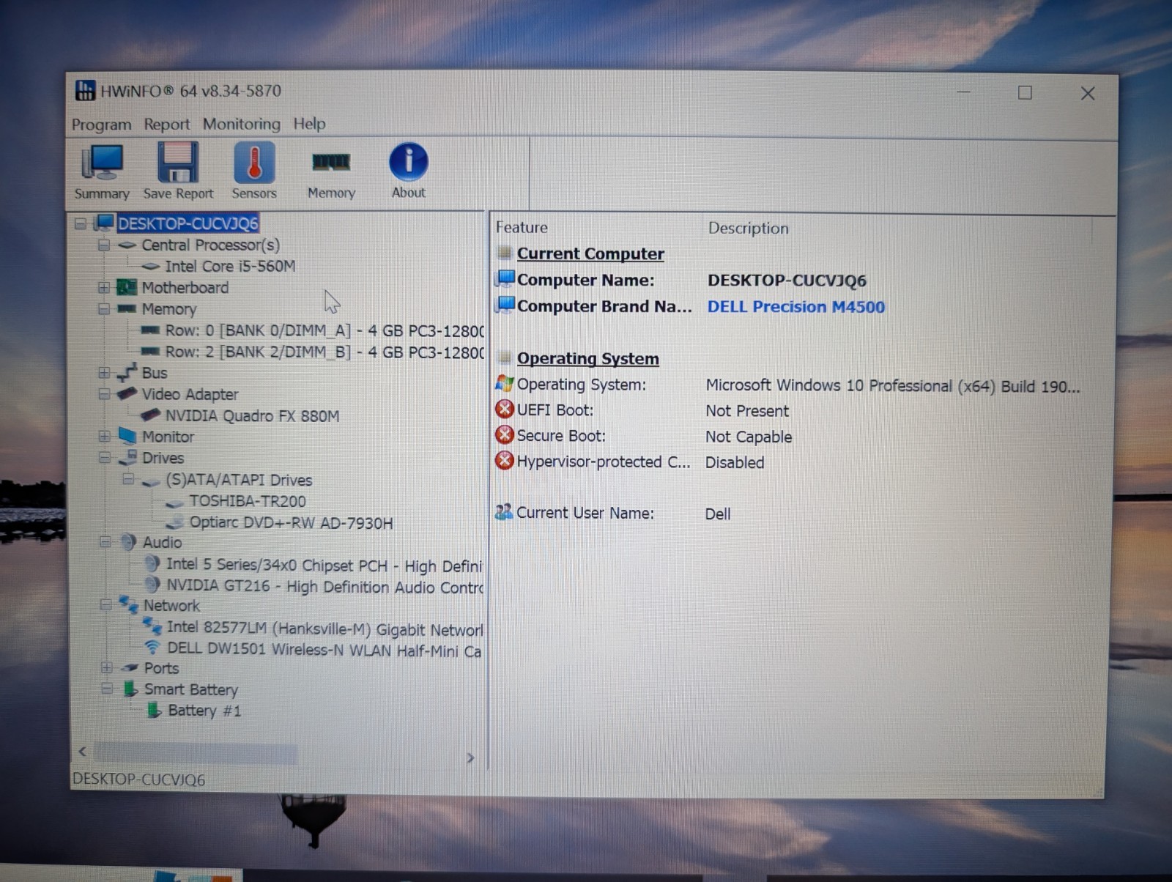The image size is (1172, 882).
Task: Click the Smart Battery tree icon
Action: (130, 689)
